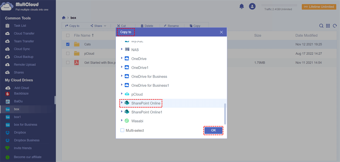Click the Backblaze drive icon
The image size is (340, 162).
click(x=8, y=94)
